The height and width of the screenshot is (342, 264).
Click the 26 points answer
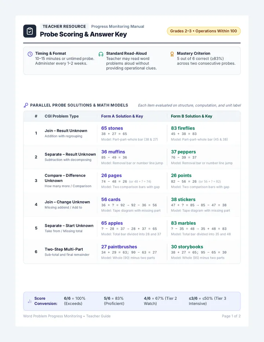[181, 175]
